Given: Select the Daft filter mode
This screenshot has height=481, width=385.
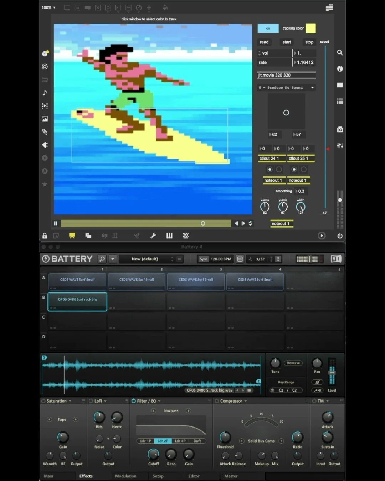Looking at the screenshot, I should [197, 441].
